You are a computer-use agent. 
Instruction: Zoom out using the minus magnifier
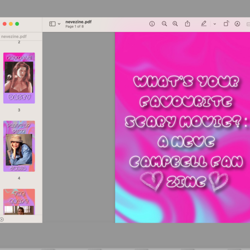[164, 24]
